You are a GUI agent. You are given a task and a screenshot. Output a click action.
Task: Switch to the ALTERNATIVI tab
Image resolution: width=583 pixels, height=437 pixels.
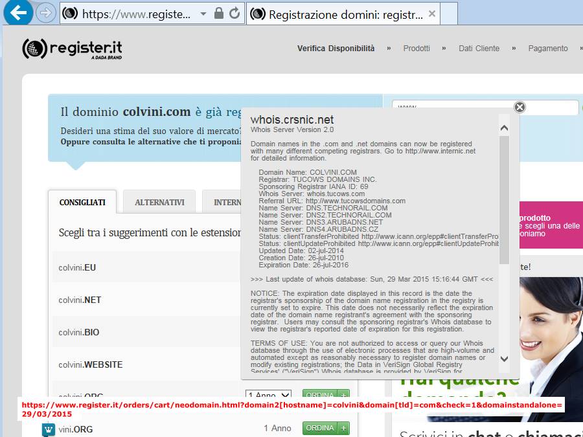[159, 202]
